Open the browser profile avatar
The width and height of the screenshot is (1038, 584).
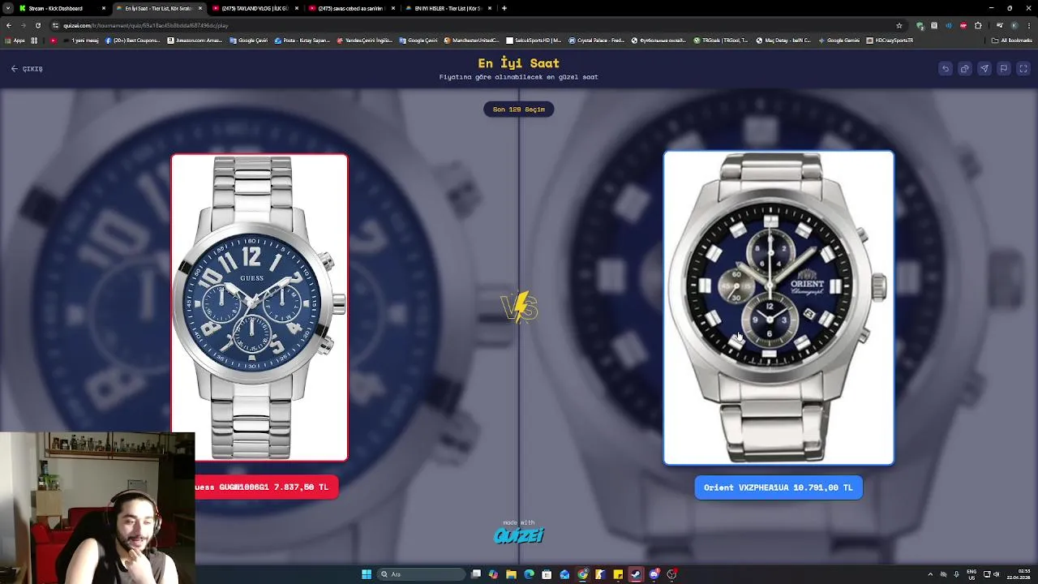click(x=1014, y=25)
